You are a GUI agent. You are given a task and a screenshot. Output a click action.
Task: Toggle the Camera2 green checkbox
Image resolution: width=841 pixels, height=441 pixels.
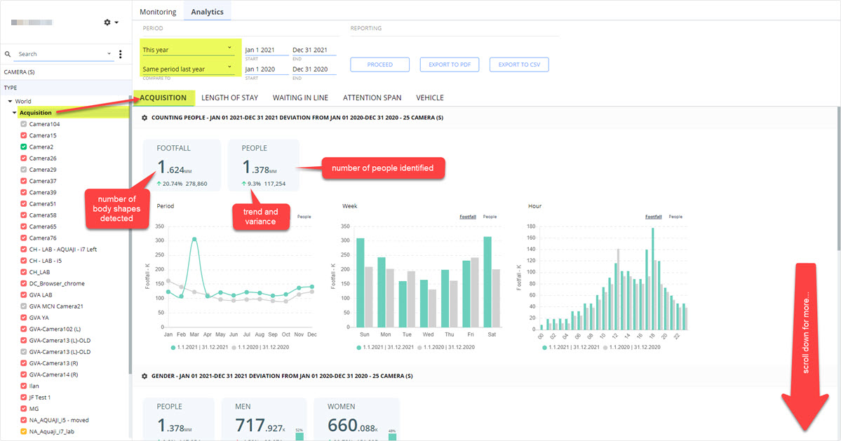tap(24, 147)
